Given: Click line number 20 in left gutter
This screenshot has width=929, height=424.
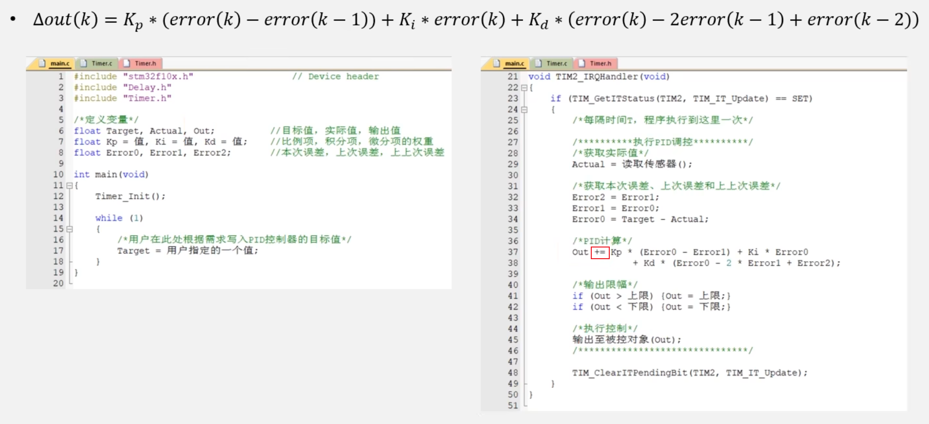Looking at the screenshot, I should [58, 283].
